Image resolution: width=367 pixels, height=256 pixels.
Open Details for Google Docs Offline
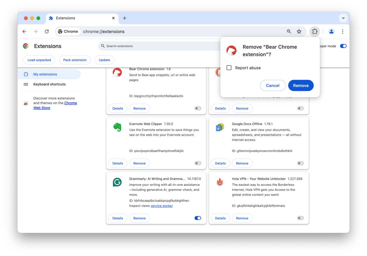221,163
